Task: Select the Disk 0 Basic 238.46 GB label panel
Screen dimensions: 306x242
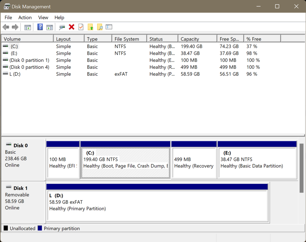Action: tap(23, 160)
